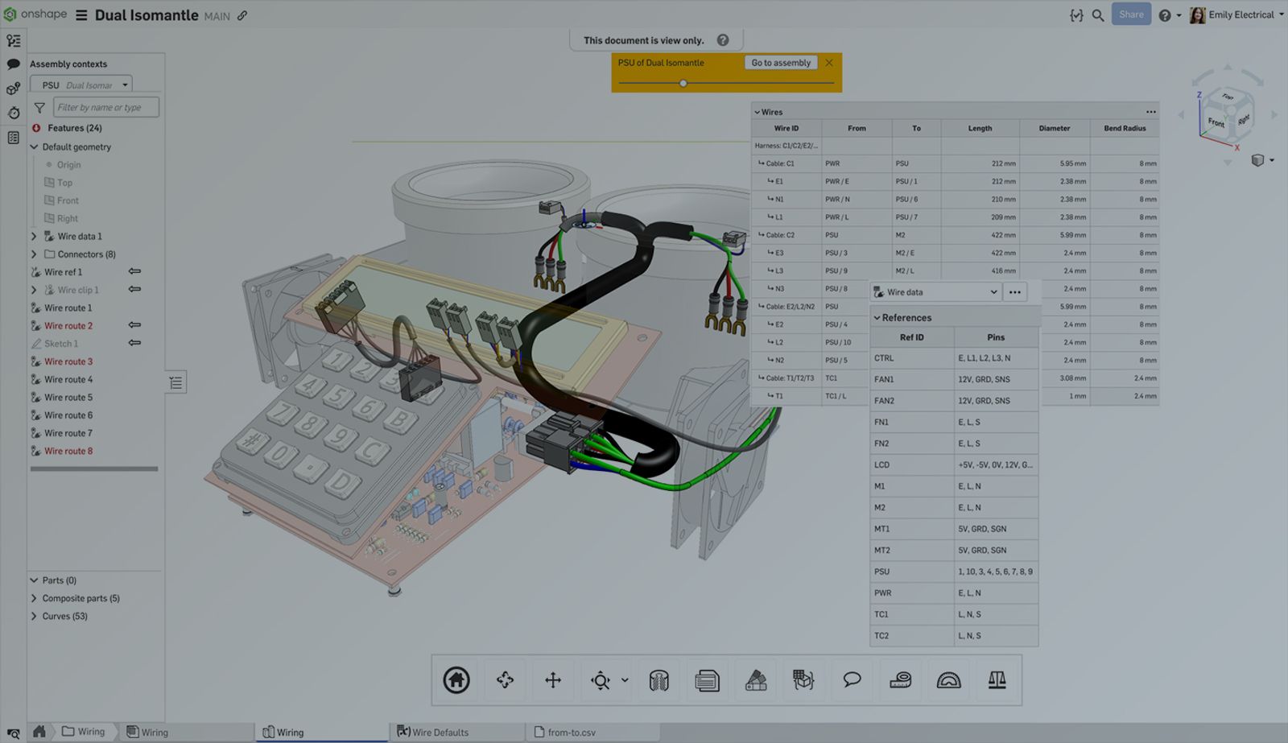Screen dimensions: 1288x743
Task: Adjust the PSU context transparency slider handle
Action: (x=683, y=83)
